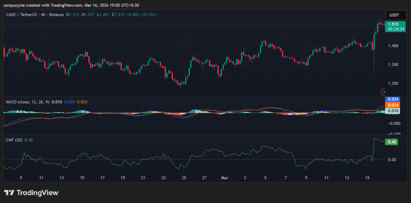Select the MACD (close, 12, 26, 9) legend

click(x=27, y=102)
